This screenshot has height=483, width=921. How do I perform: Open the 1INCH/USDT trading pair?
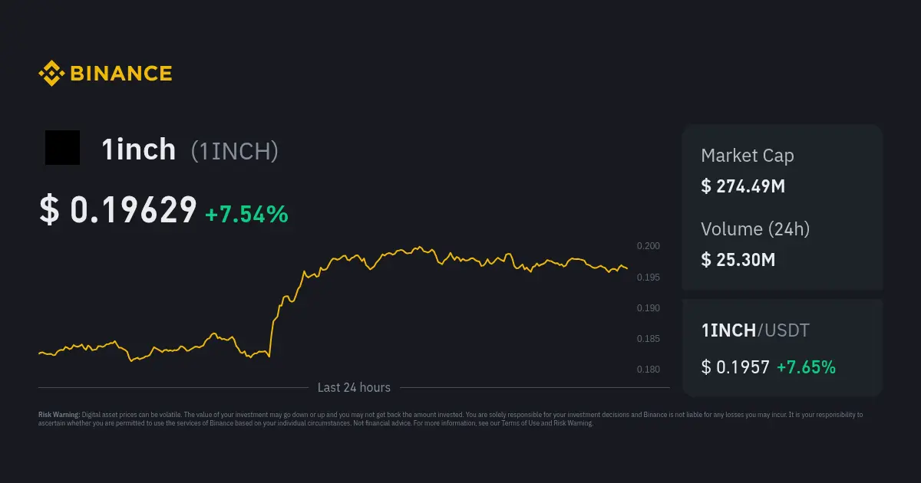pos(755,330)
